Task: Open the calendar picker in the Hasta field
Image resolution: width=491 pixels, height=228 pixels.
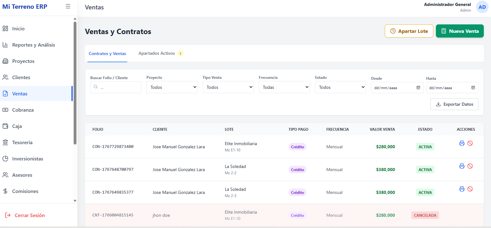Action: click(473, 88)
